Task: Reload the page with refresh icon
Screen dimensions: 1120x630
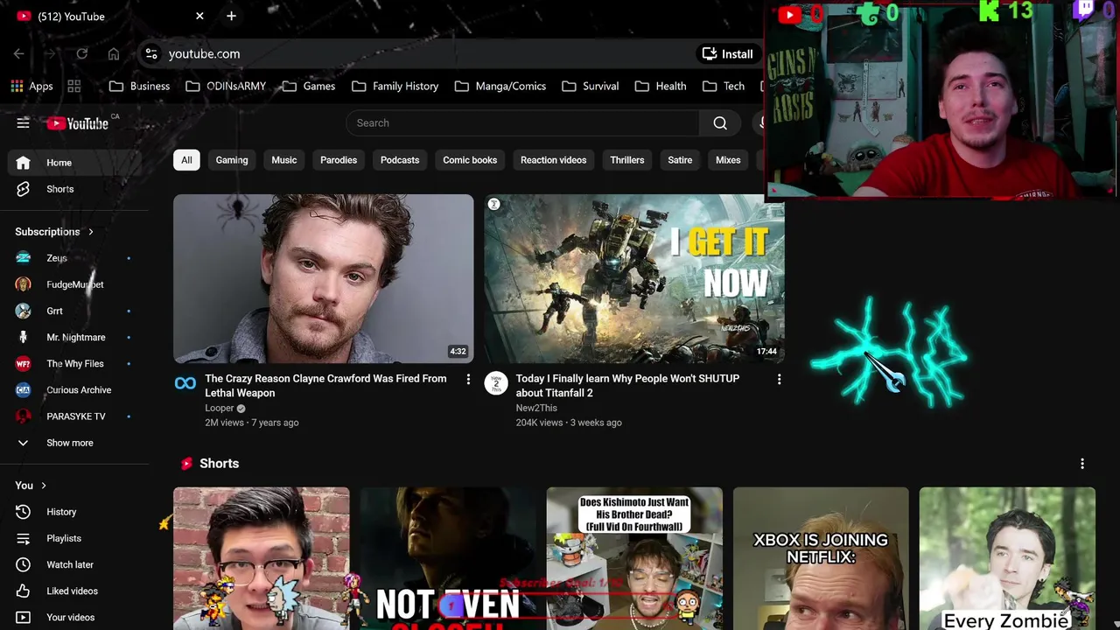Action: pyautogui.click(x=81, y=54)
